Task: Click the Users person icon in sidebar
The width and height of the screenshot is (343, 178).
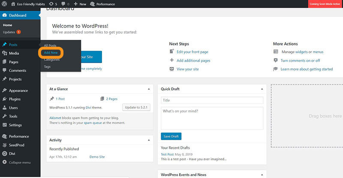Action: pos(4,108)
